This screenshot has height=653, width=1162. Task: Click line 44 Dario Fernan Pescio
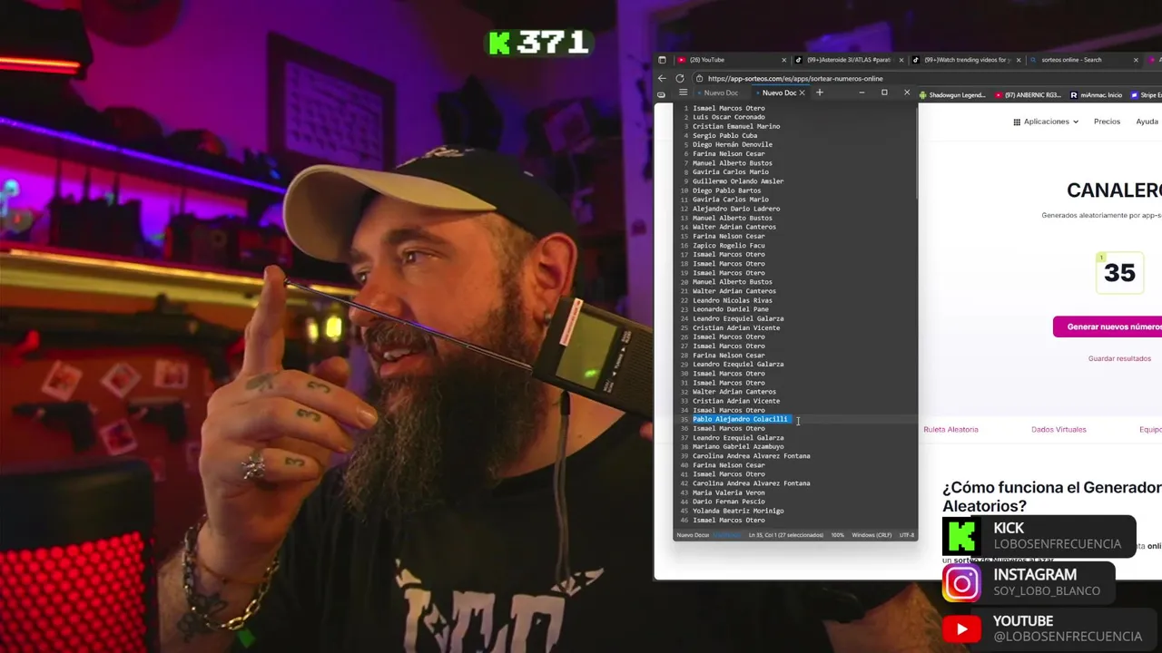[729, 502]
